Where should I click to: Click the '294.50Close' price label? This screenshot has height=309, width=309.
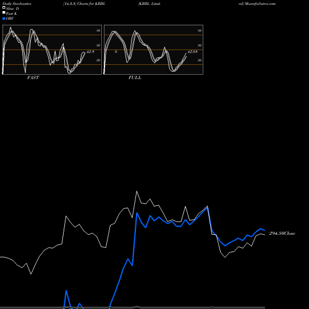282,234
